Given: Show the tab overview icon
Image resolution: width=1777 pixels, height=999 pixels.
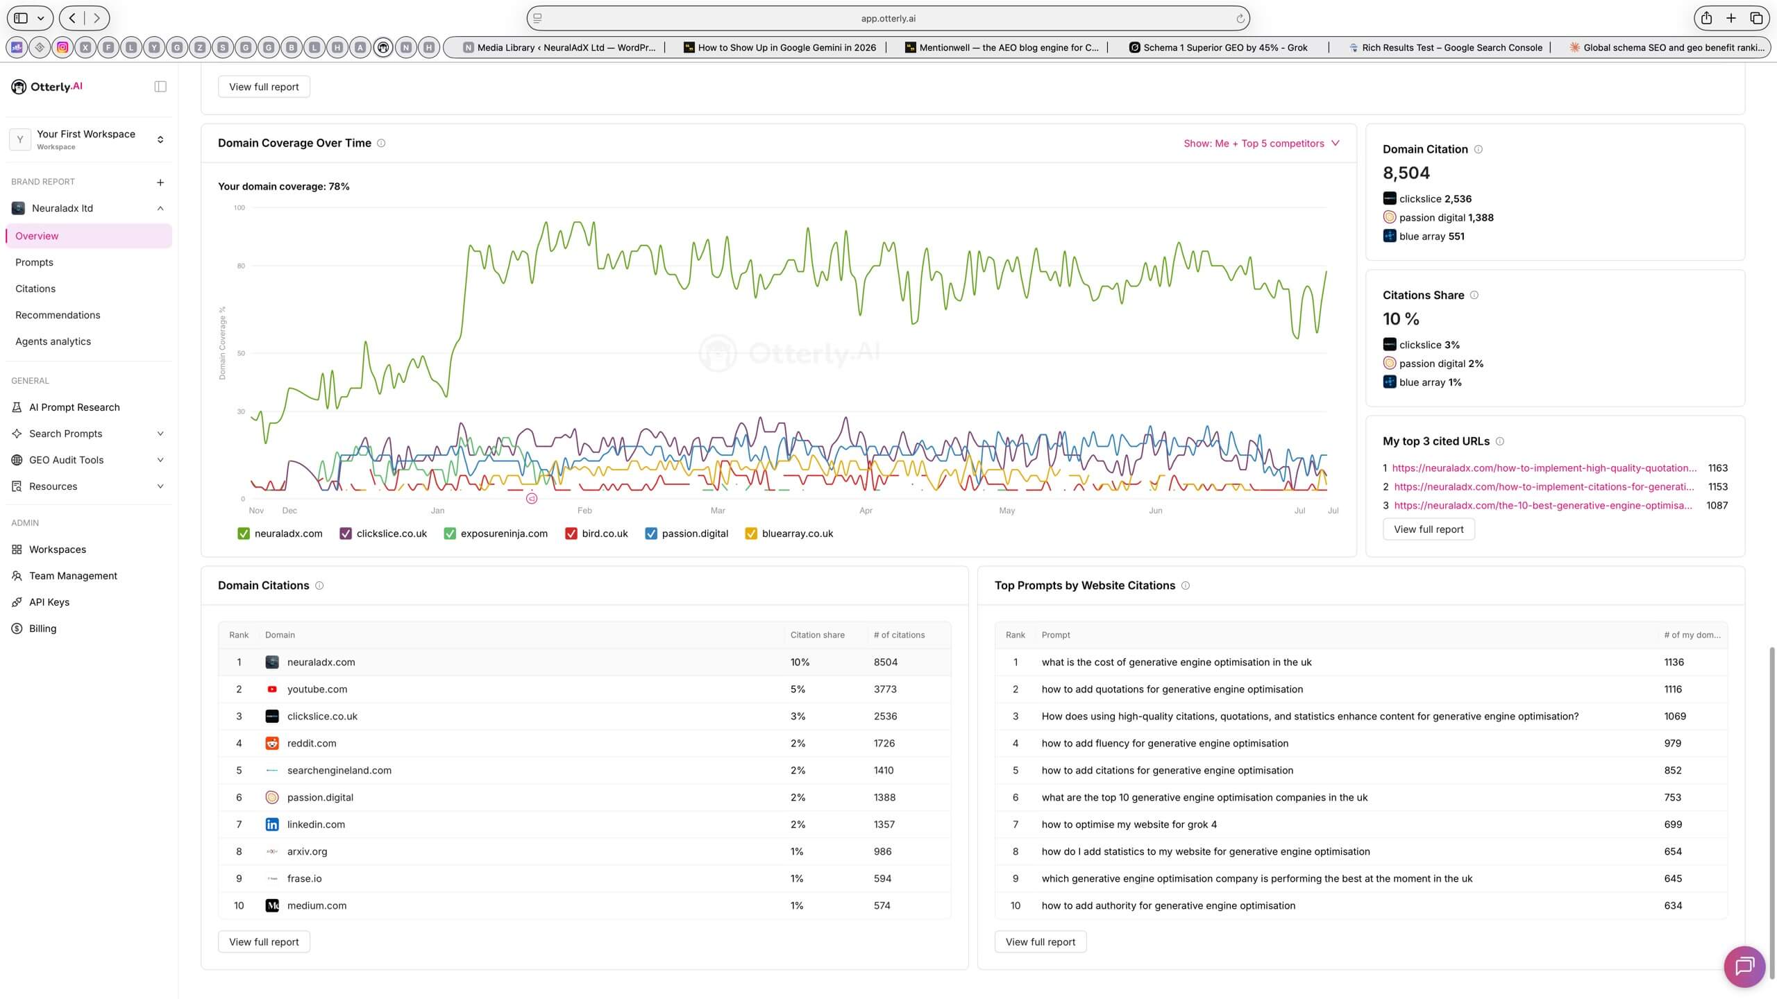Looking at the screenshot, I should (1756, 18).
